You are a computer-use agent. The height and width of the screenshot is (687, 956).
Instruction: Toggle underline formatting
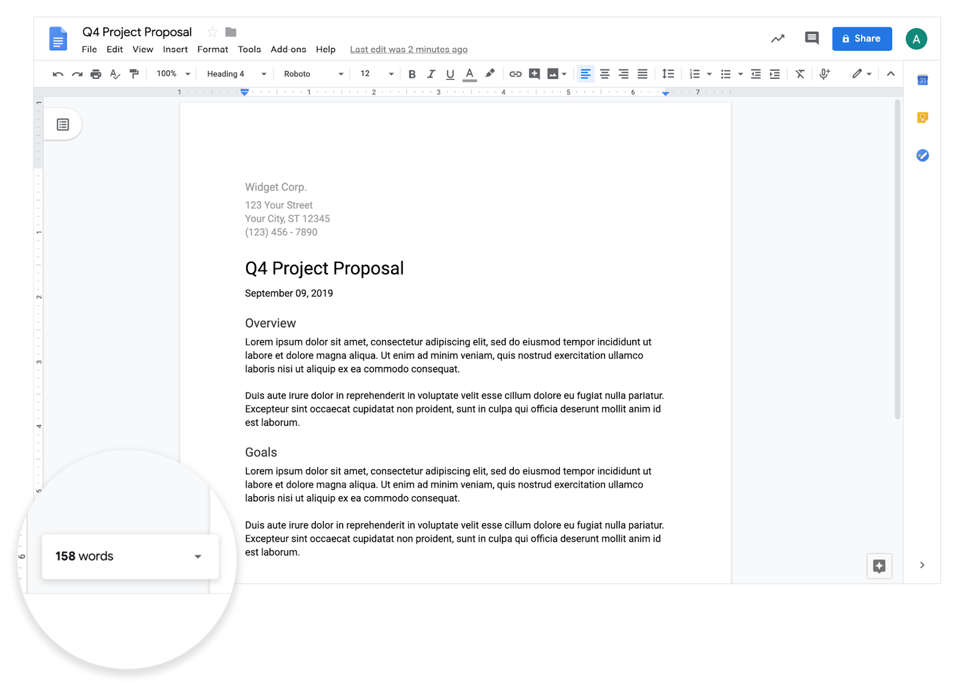(x=450, y=73)
